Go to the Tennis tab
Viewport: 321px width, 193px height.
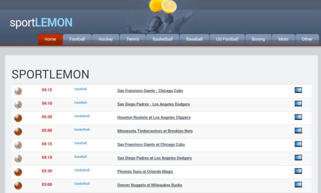tap(133, 39)
